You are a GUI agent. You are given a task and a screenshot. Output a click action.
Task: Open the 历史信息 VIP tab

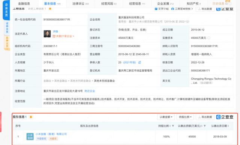[220, 3]
